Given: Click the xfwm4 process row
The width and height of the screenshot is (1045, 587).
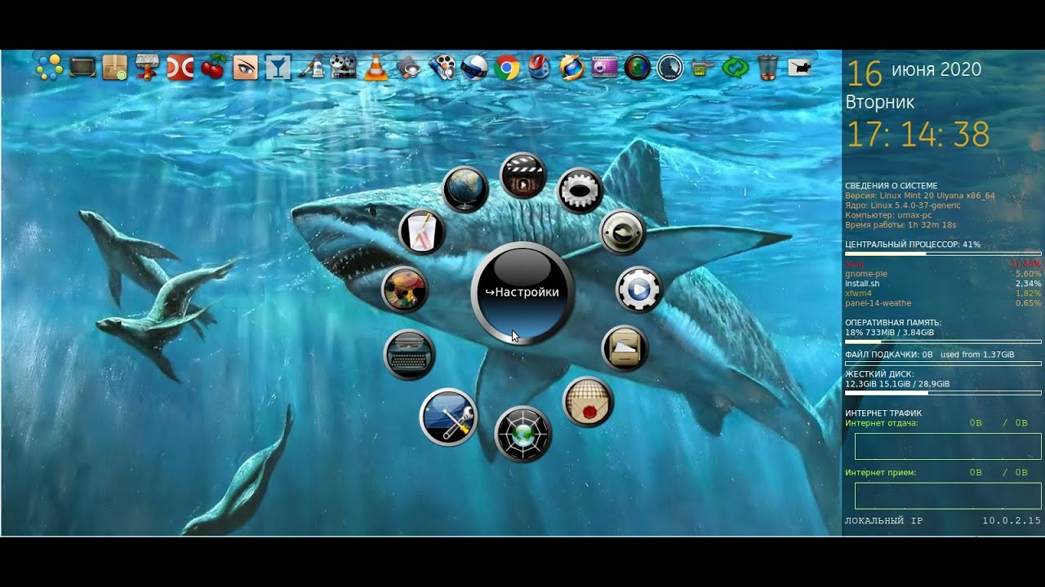Looking at the screenshot, I should point(943,293).
